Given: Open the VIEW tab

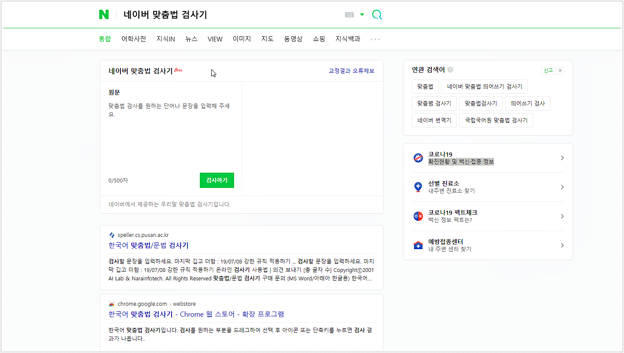Looking at the screenshot, I should click(x=215, y=39).
